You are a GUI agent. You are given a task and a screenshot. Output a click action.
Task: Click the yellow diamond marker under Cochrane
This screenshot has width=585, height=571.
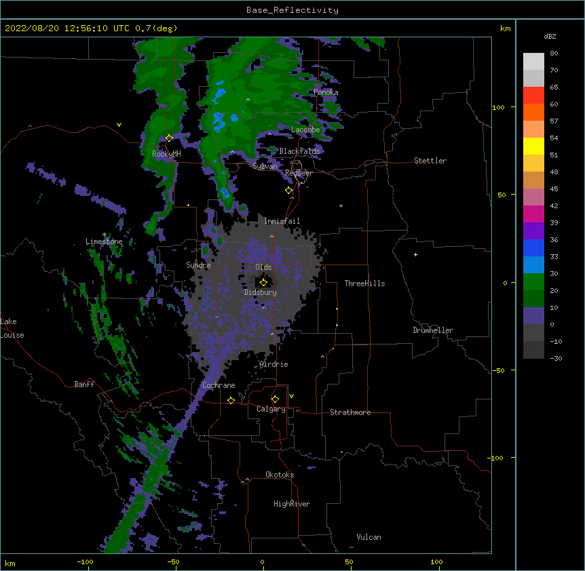231,400
